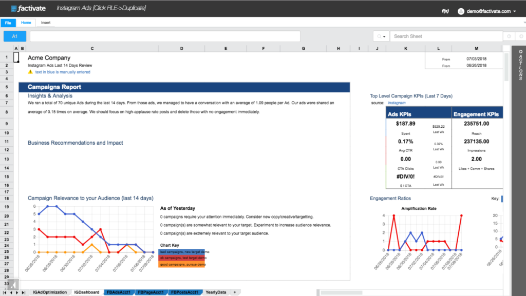Click 'Business Recommendations and Impact' heading
Screen dimensions: 526x296
75,143
